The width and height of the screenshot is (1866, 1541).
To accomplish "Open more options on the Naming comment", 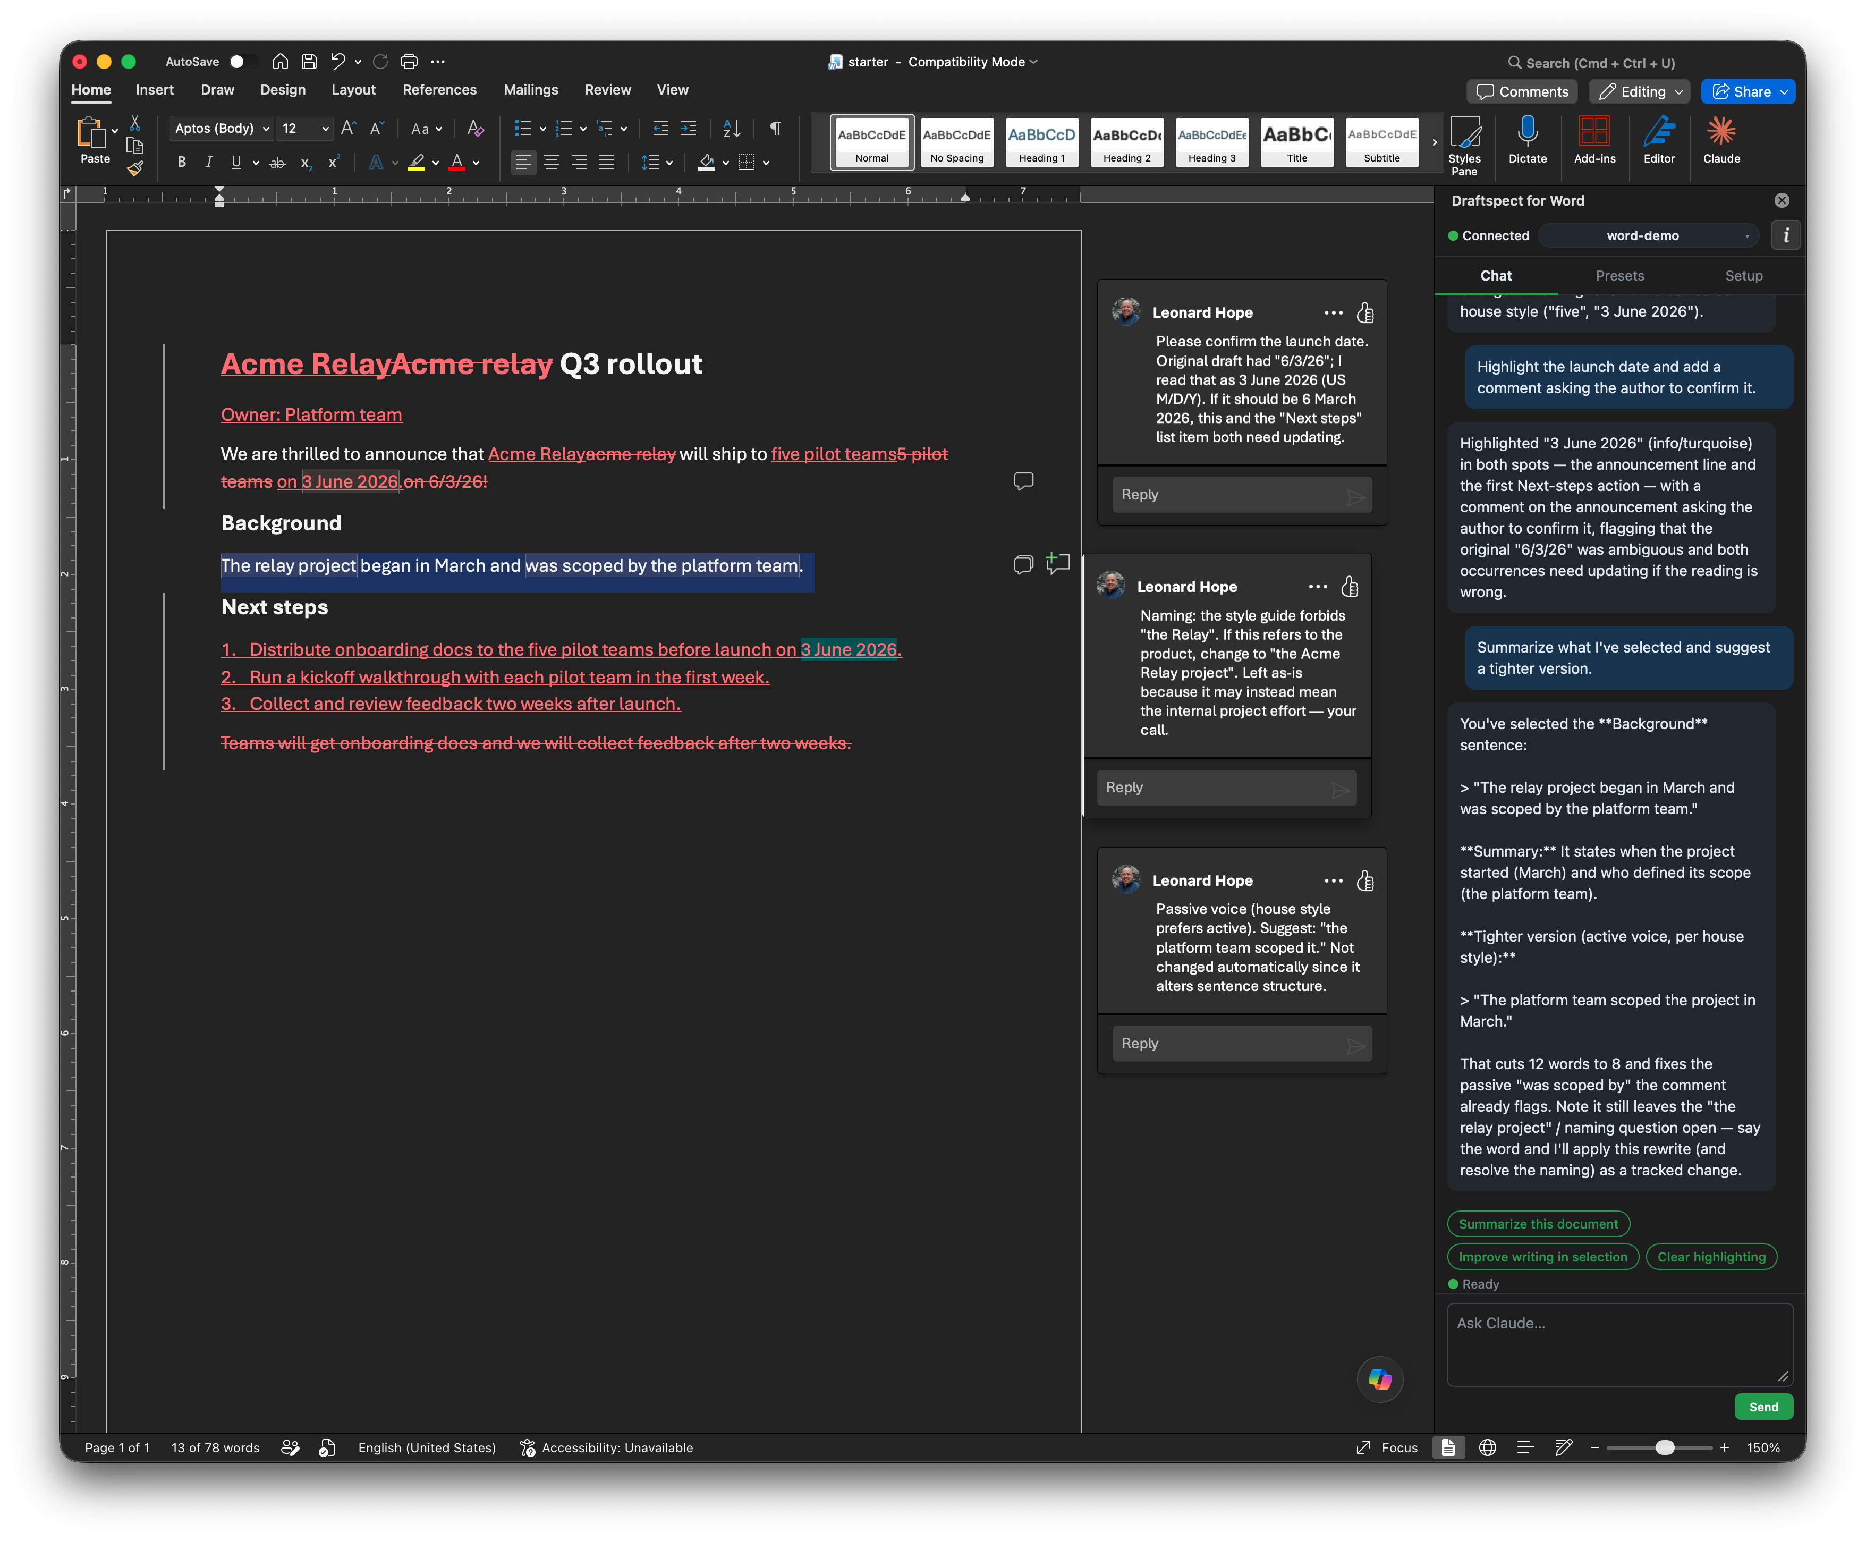I will 1317,587.
